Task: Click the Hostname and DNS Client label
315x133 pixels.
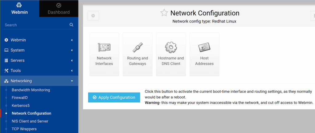Action: tap(171, 61)
